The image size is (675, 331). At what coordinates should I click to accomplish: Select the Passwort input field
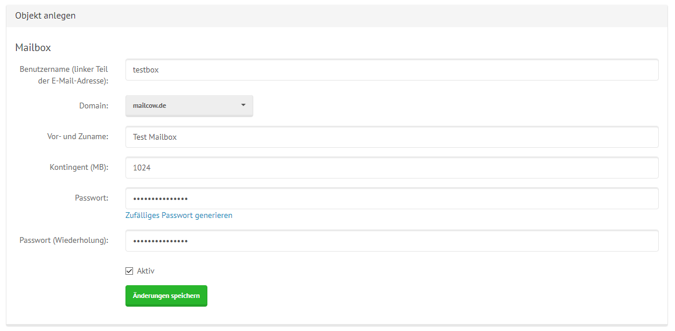(392, 198)
